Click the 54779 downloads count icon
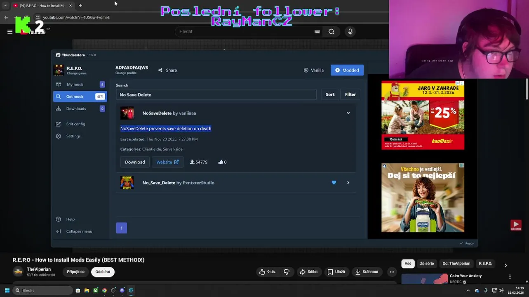 (x=192, y=162)
